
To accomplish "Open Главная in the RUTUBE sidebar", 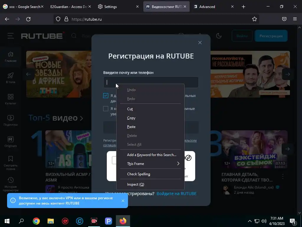I will pyautogui.click(x=11, y=57).
